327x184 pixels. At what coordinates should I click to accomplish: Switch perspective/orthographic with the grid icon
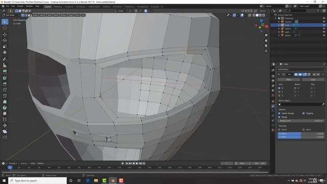click(x=266, y=51)
